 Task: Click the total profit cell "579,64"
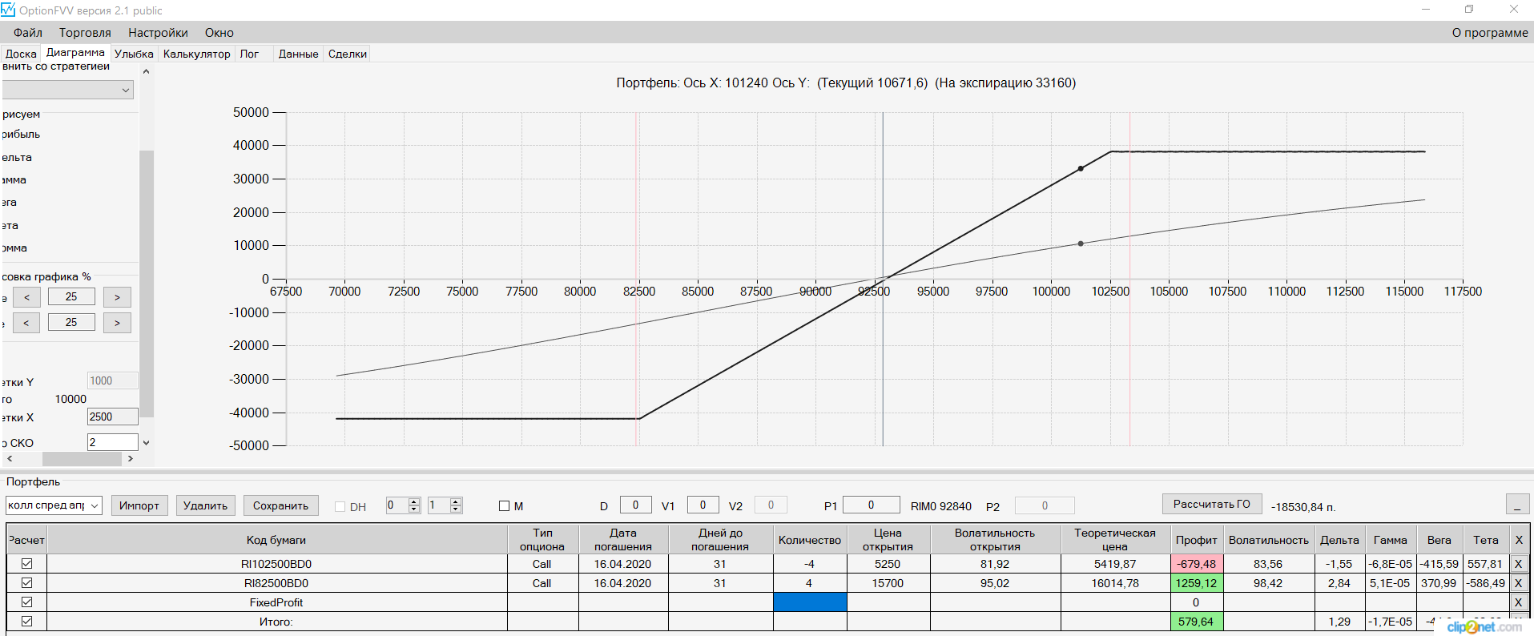1196,622
